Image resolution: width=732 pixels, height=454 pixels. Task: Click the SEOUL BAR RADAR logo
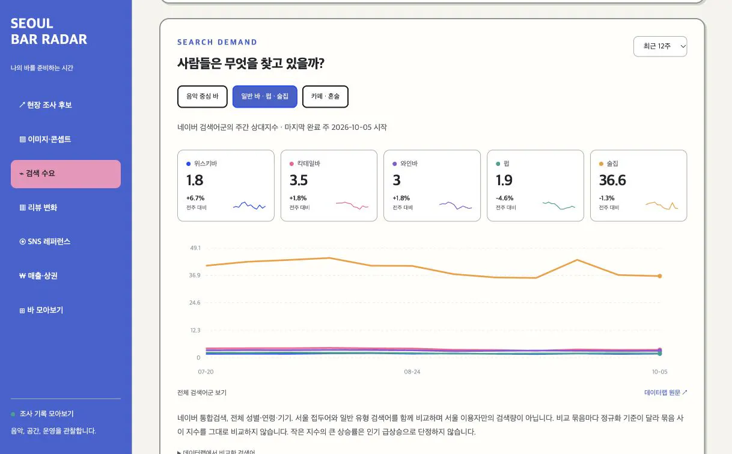[x=49, y=31]
